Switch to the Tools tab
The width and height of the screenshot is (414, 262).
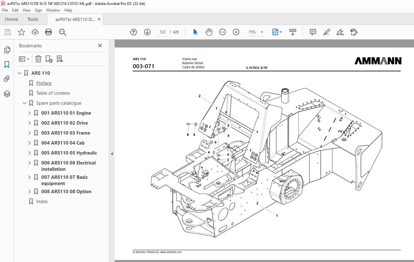click(33, 19)
